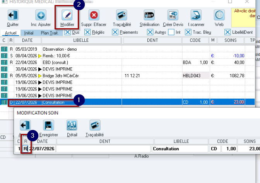Viewport: 260px width, 183px height.
Task: Select the highlighted Consultation row
Action: click(127, 102)
